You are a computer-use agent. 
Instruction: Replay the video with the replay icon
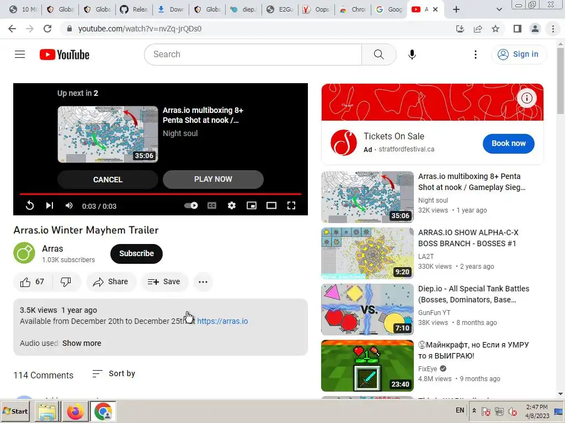tap(30, 205)
